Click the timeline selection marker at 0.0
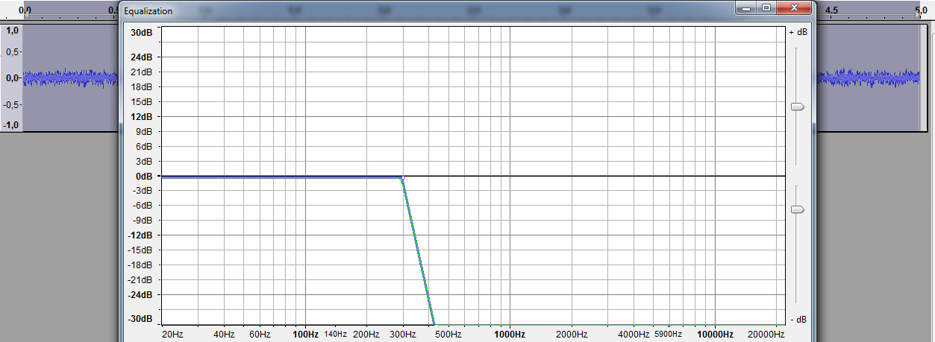The height and width of the screenshot is (342, 935). click(x=25, y=15)
